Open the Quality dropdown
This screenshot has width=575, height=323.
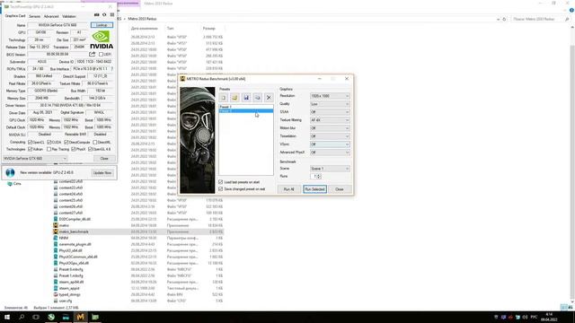[330, 104]
